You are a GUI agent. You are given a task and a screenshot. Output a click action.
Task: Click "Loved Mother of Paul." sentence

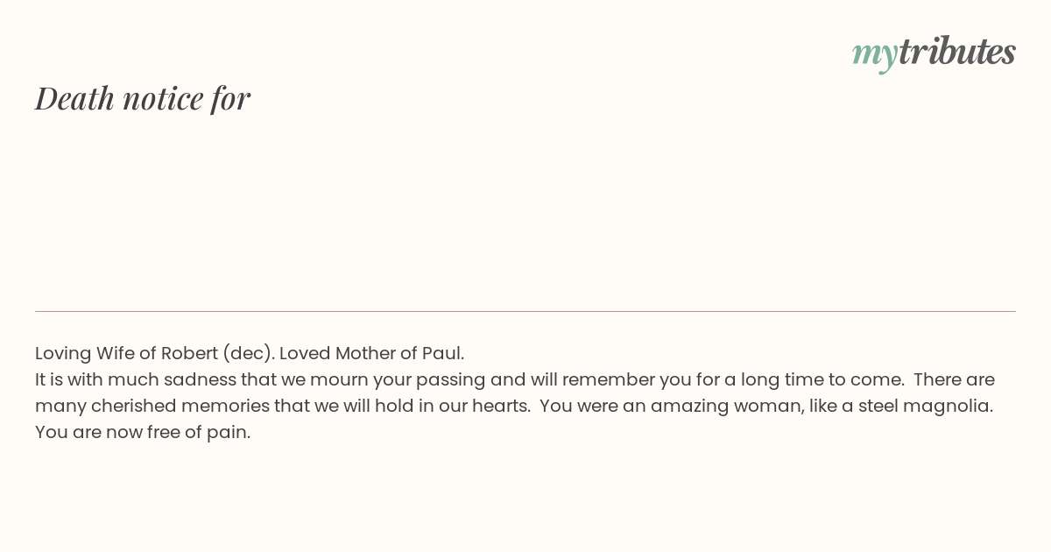point(372,353)
